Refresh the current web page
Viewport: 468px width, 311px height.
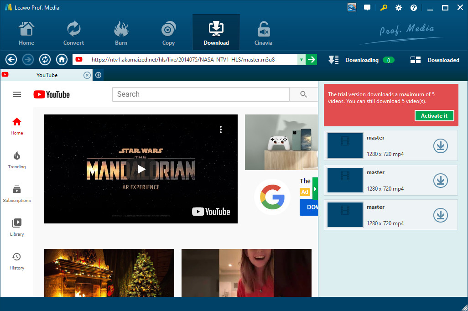click(x=45, y=60)
